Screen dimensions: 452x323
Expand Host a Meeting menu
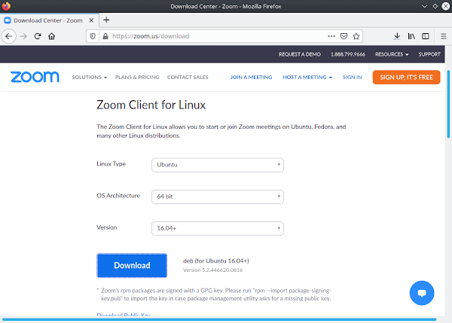point(307,78)
